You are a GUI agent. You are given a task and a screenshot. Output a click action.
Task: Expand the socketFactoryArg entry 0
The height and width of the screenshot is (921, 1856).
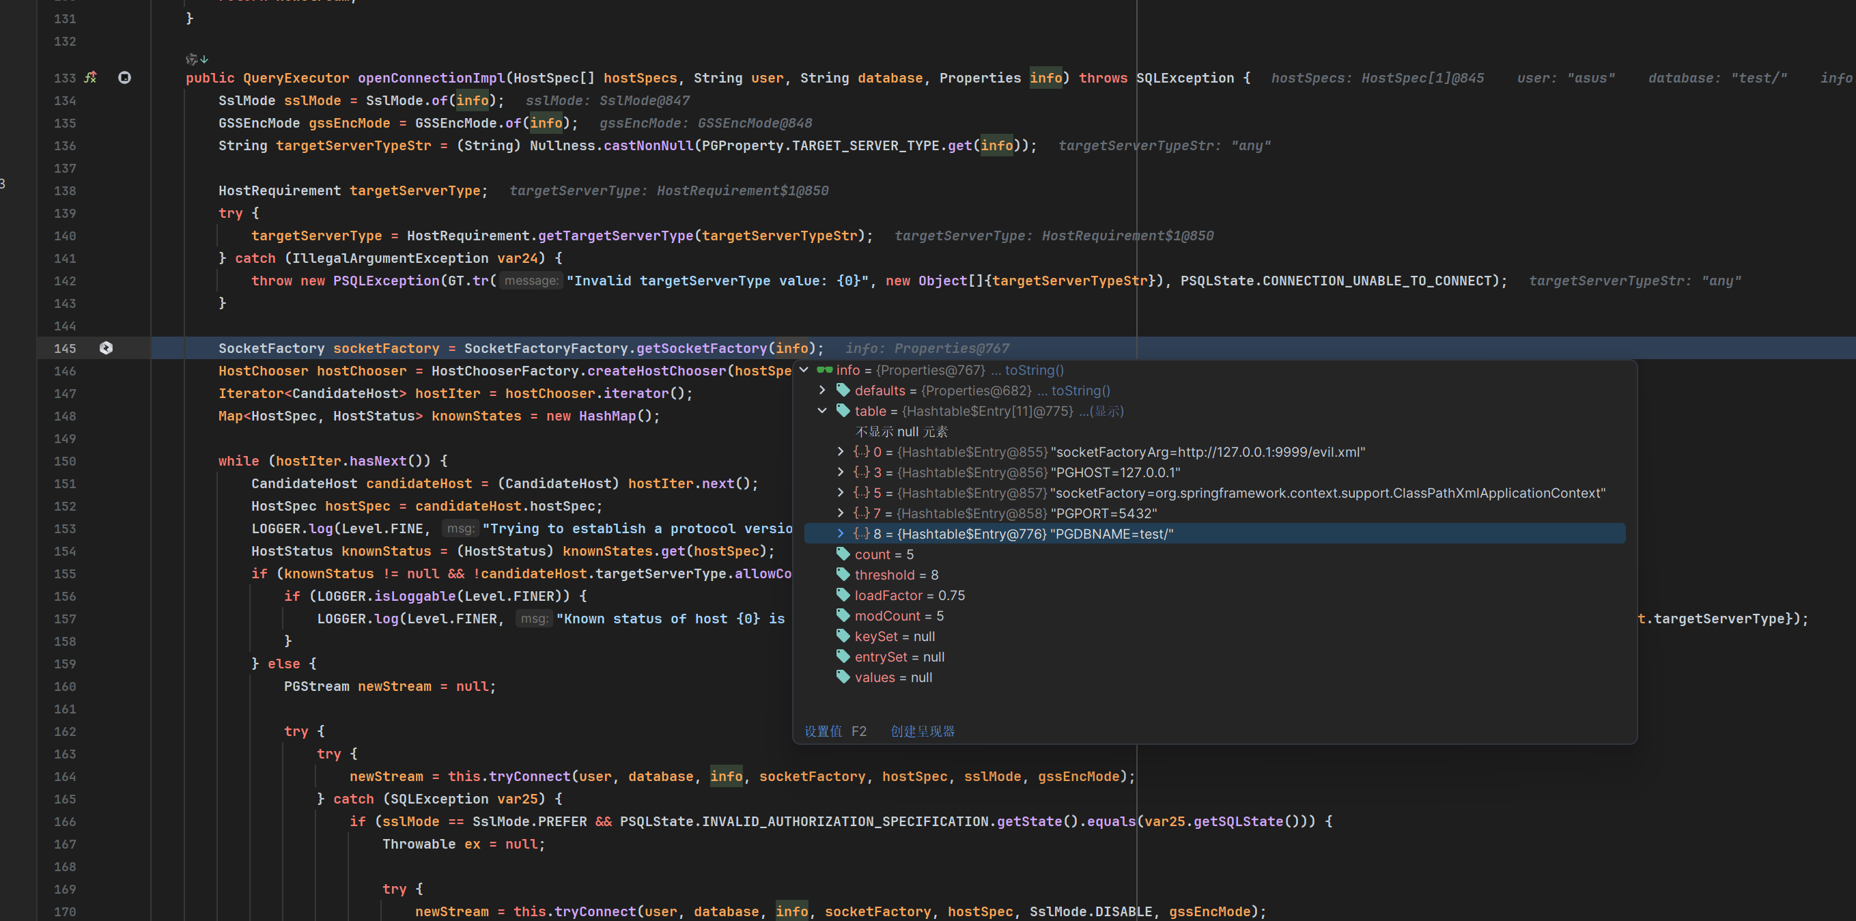click(840, 451)
